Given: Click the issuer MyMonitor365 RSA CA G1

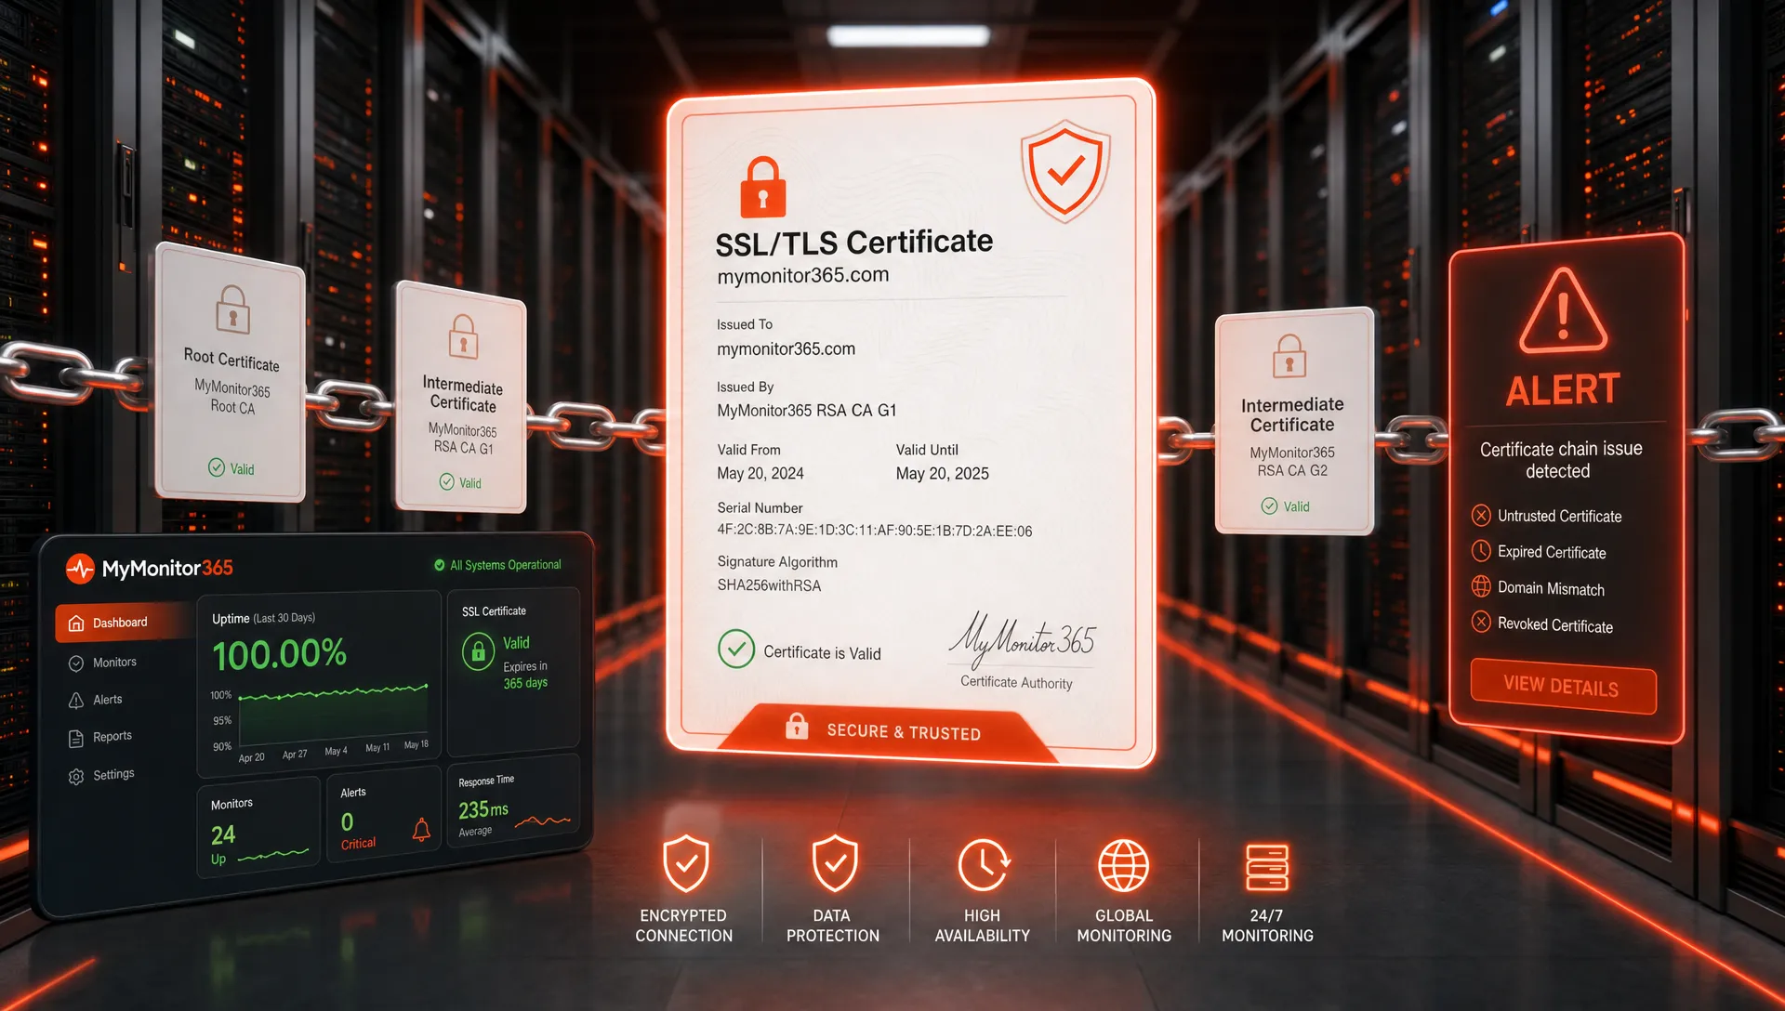Looking at the screenshot, I should click(807, 410).
